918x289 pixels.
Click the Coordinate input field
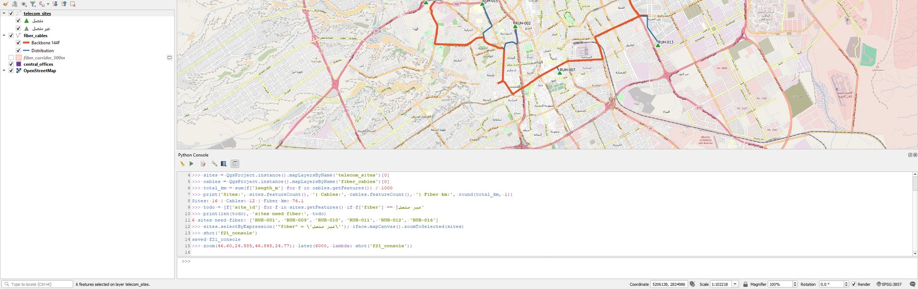(x=669, y=284)
